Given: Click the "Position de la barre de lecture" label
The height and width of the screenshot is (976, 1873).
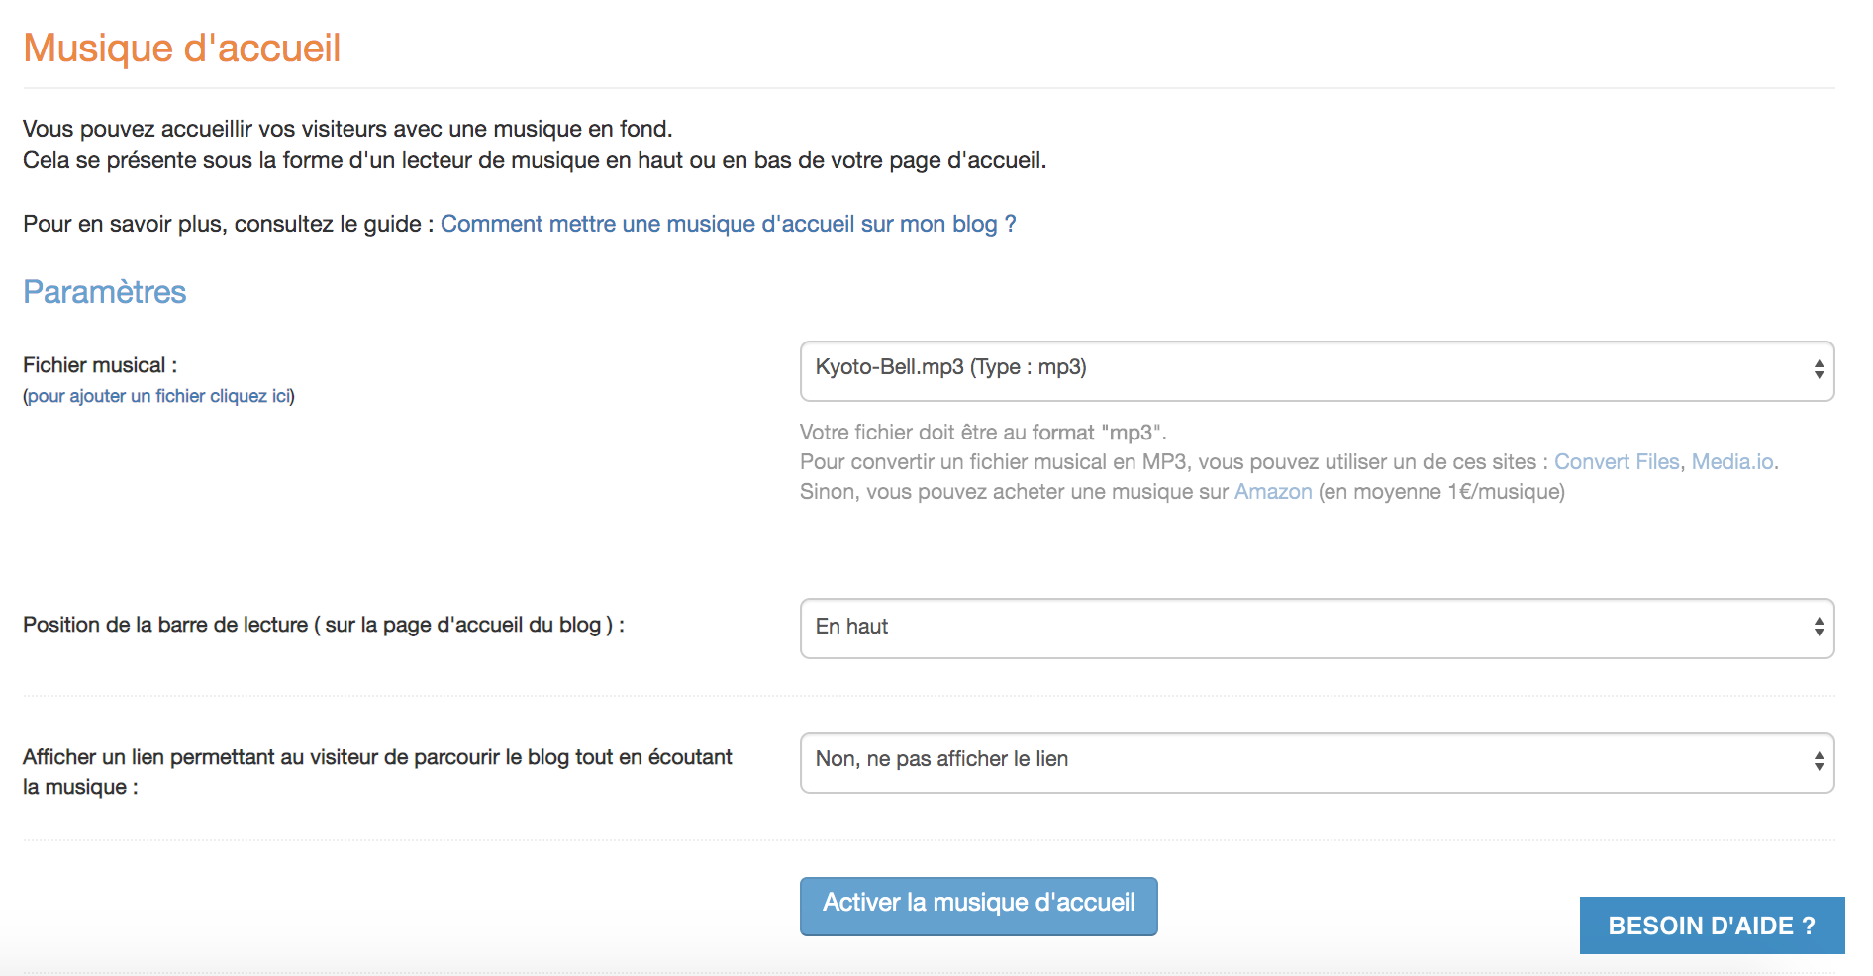Looking at the screenshot, I should click(324, 625).
